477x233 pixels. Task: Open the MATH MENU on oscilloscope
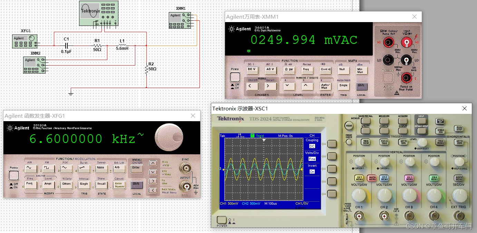(x=371, y=178)
